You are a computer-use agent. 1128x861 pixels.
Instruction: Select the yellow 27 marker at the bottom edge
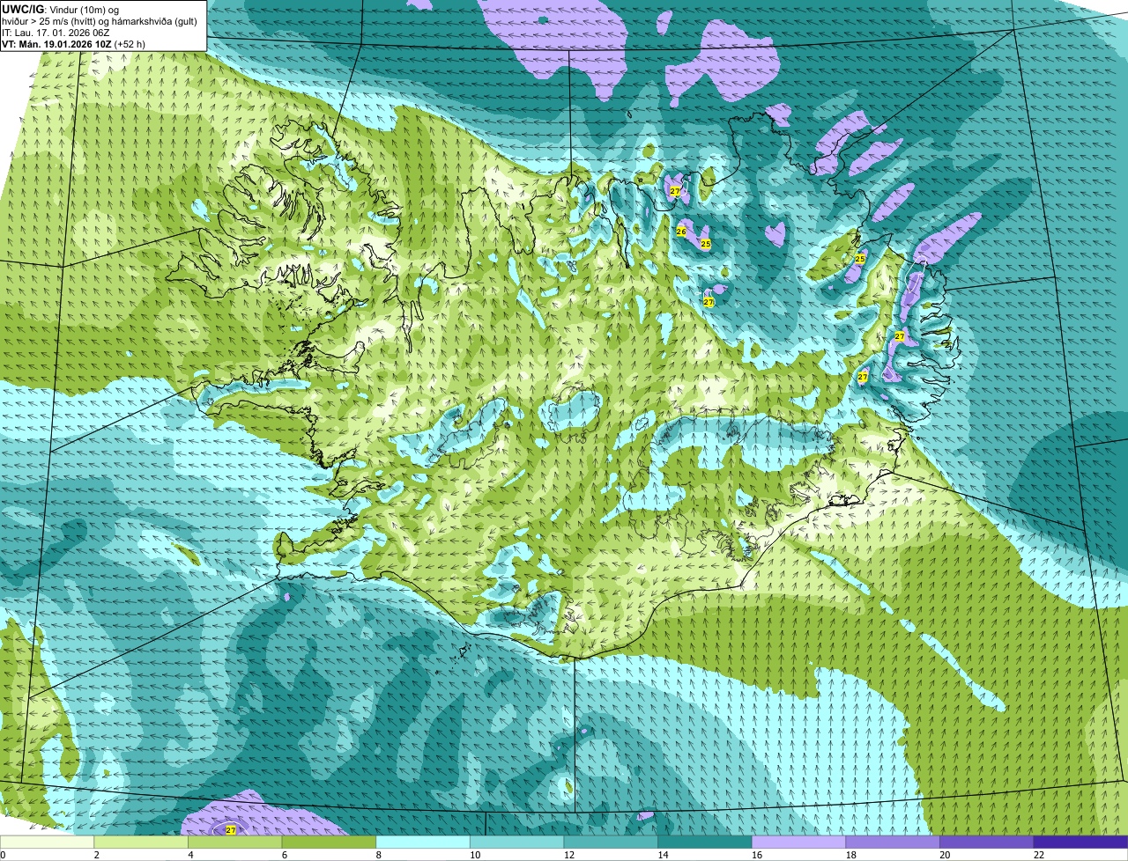(231, 830)
